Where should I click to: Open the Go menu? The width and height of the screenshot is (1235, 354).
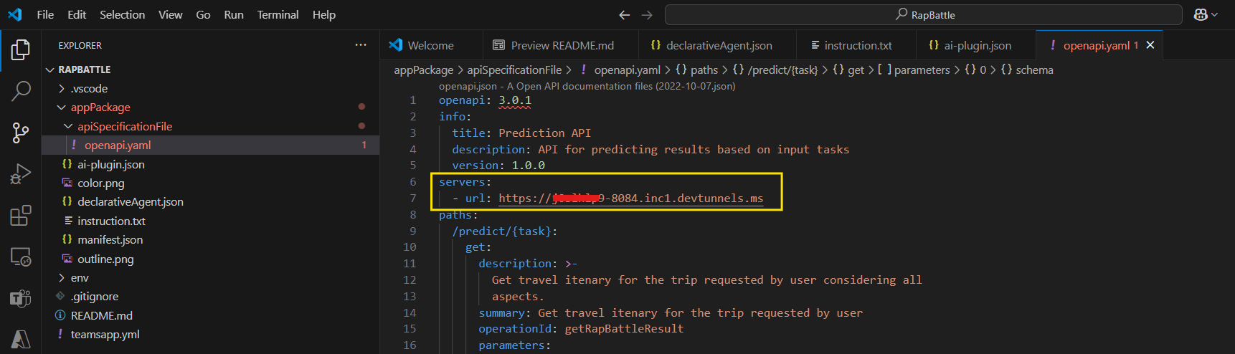tap(203, 14)
